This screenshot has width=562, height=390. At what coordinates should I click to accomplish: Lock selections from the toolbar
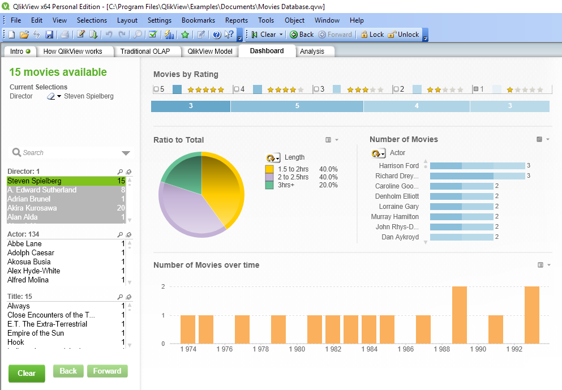click(x=372, y=35)
